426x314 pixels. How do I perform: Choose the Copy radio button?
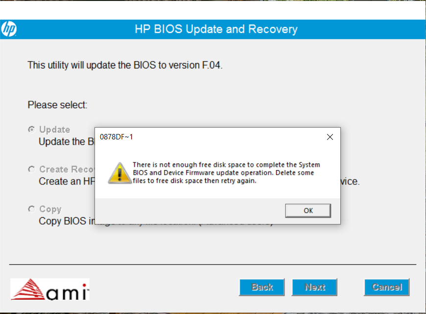tap(31, 209)
